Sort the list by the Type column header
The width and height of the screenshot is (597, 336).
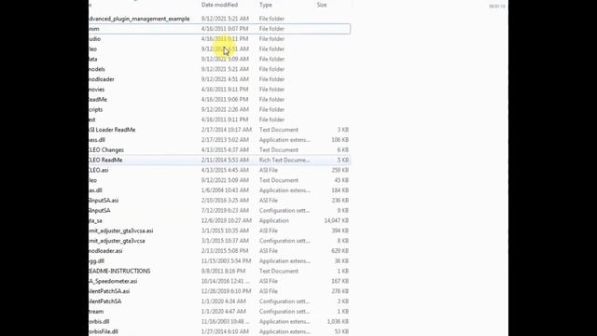(x=265, y=5)
